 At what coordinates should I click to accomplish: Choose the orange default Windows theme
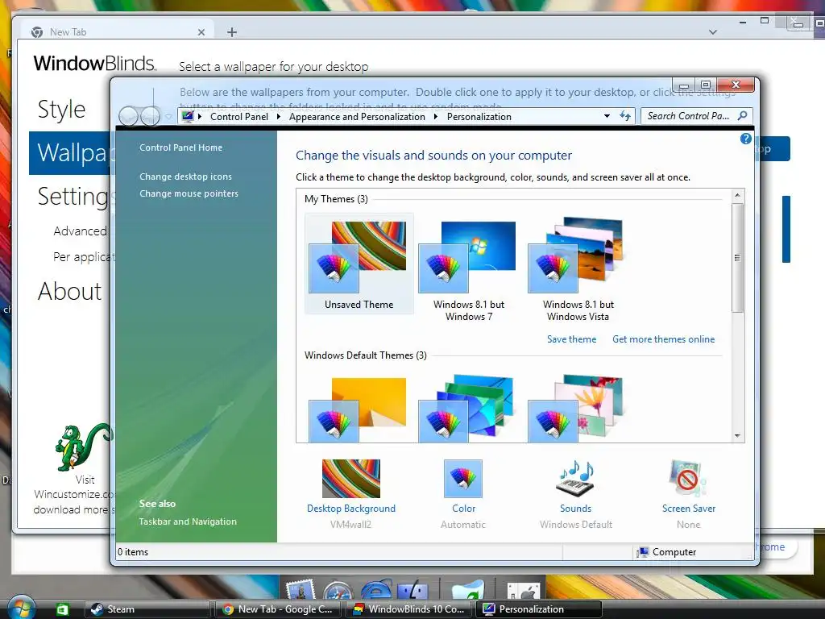point(358,409)
